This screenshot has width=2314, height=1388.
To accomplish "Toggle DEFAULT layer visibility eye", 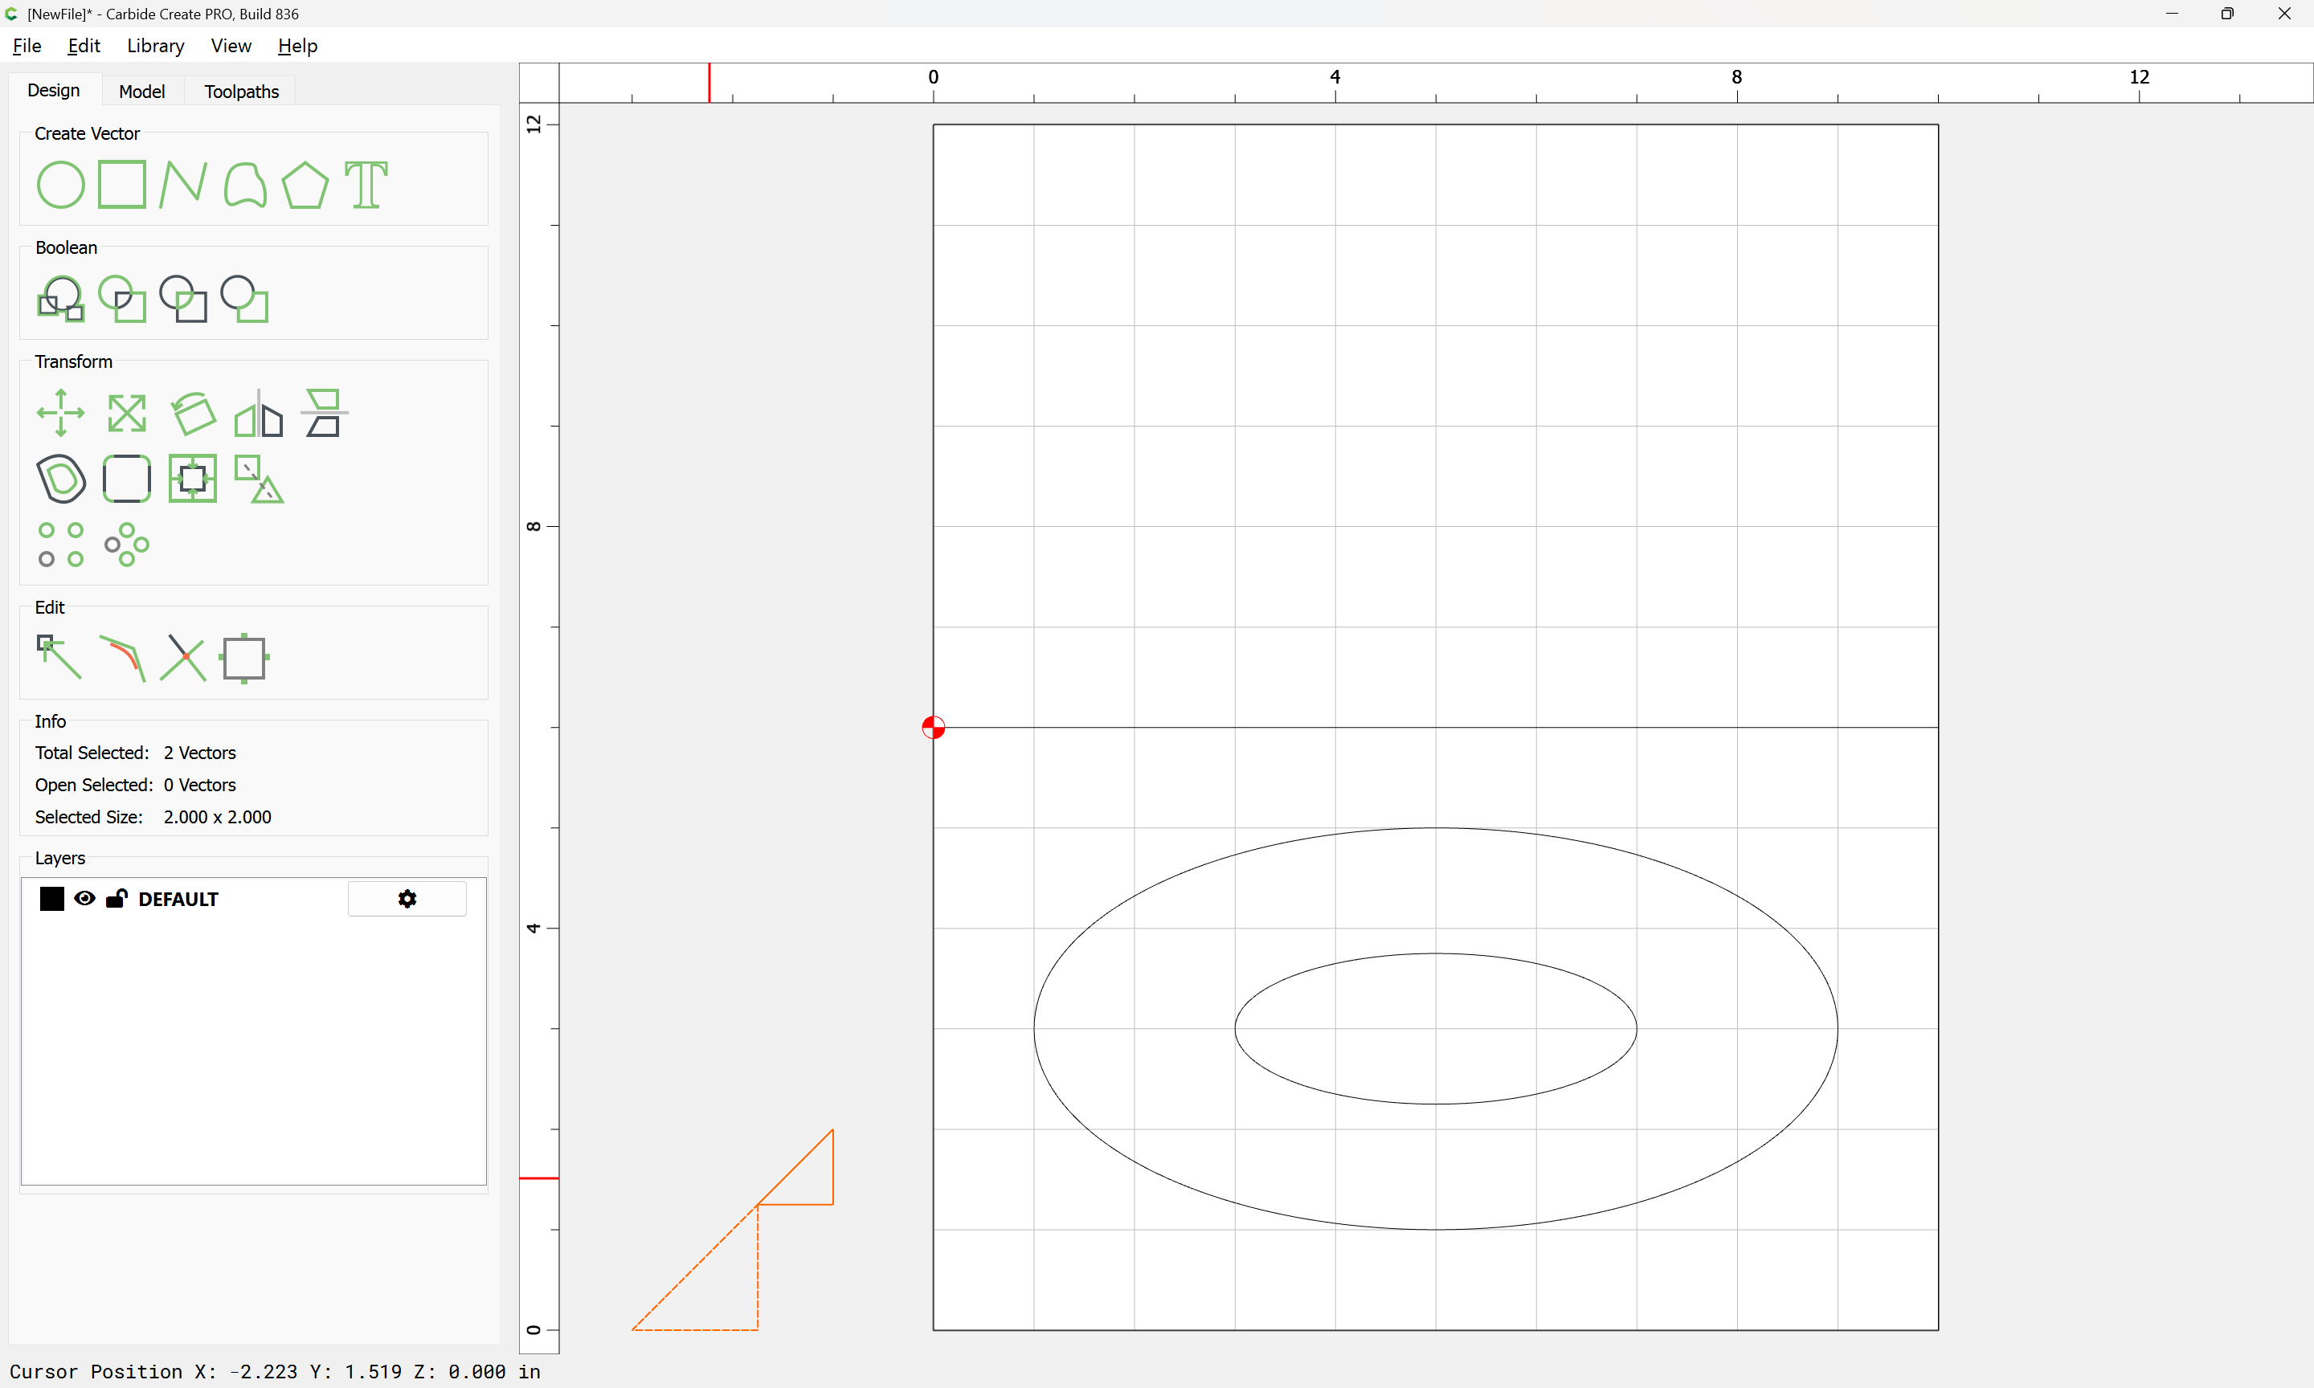I will pos(84,899).
